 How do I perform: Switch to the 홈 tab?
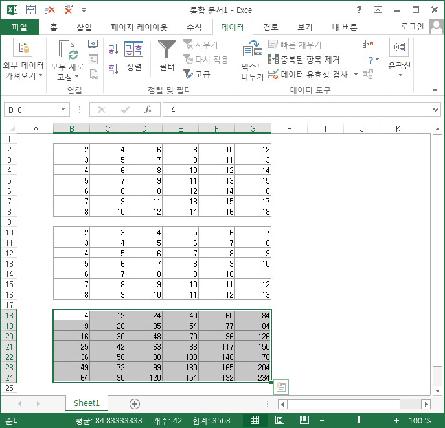54,27
